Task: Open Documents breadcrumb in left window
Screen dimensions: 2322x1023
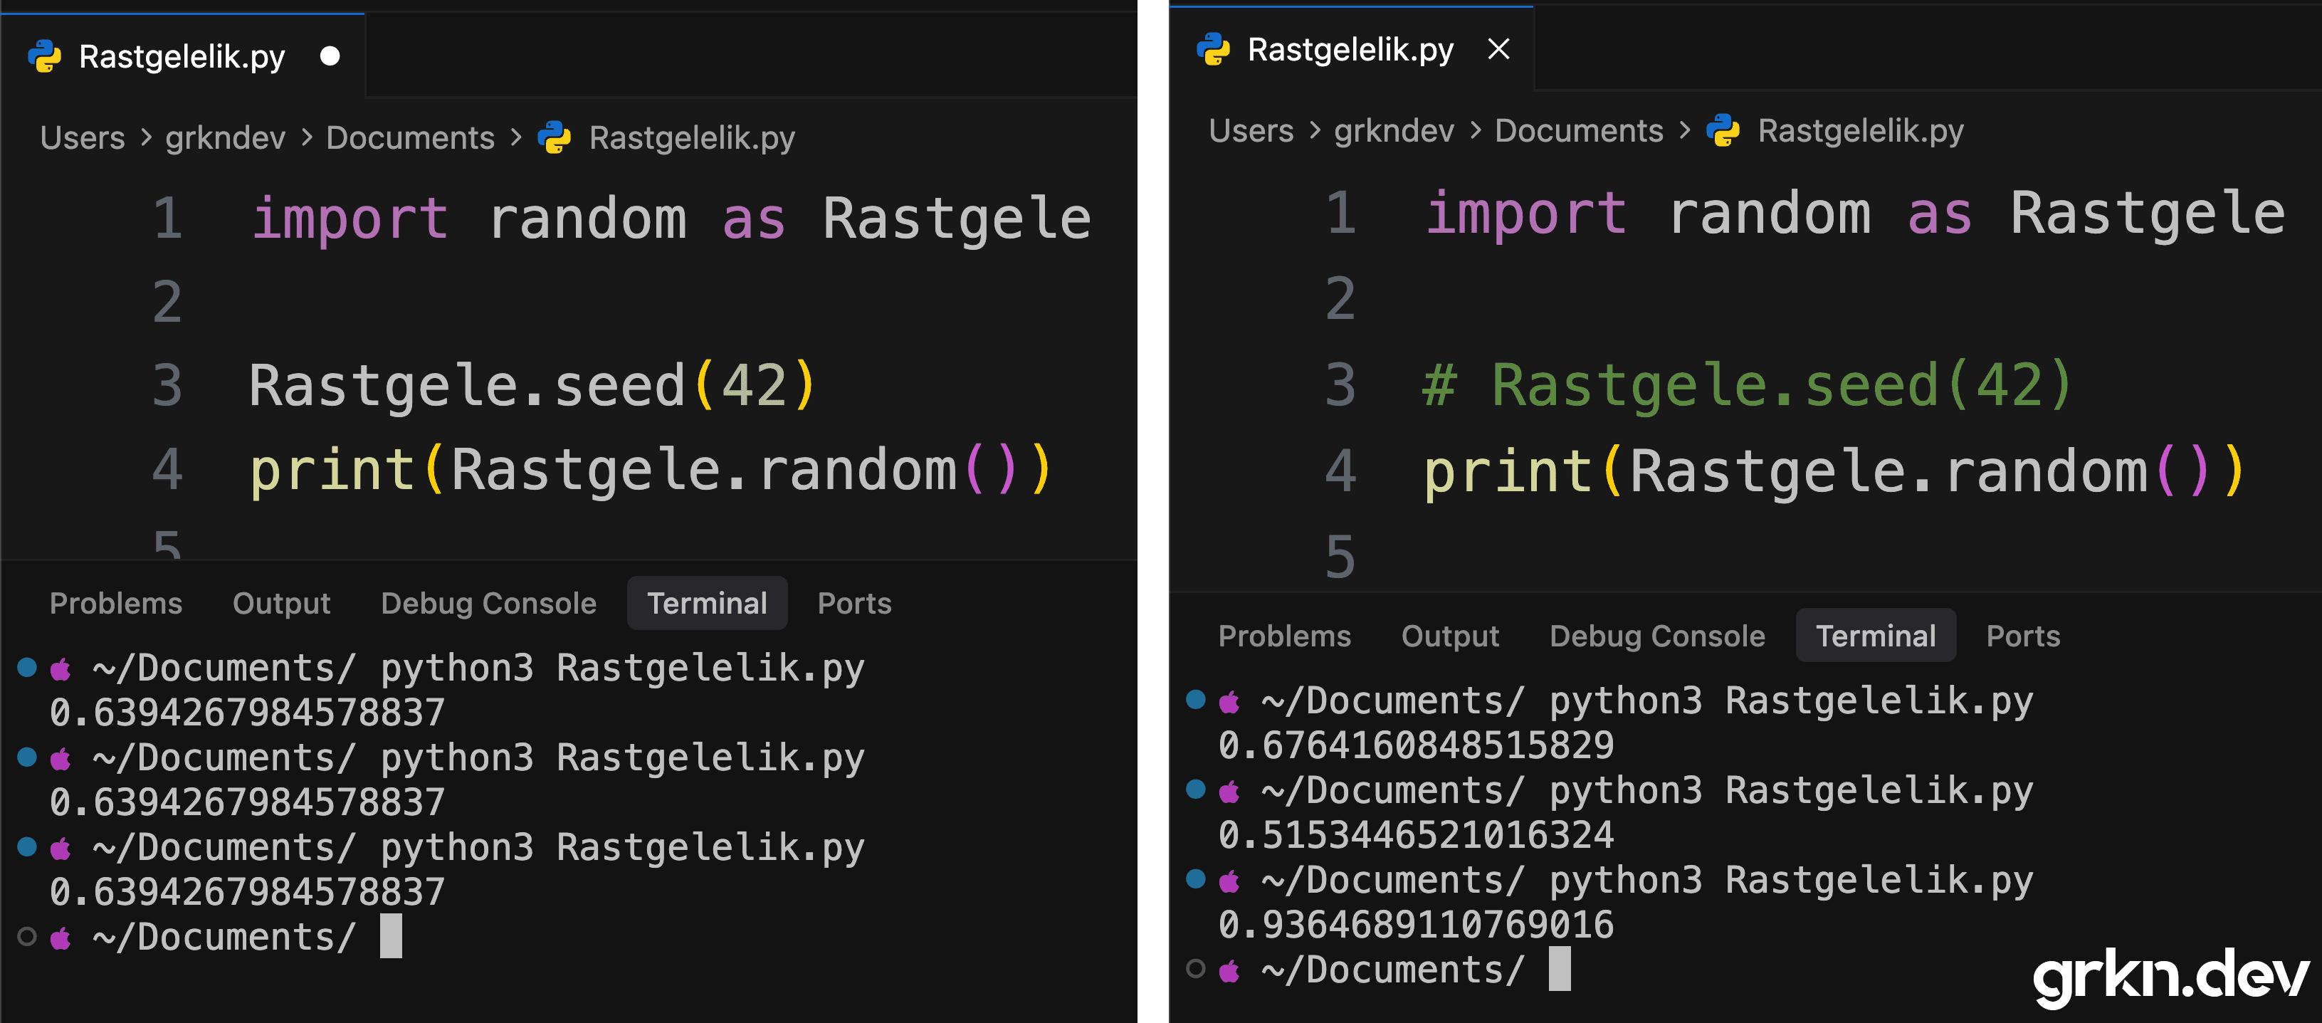Action: tap(410, 137)
